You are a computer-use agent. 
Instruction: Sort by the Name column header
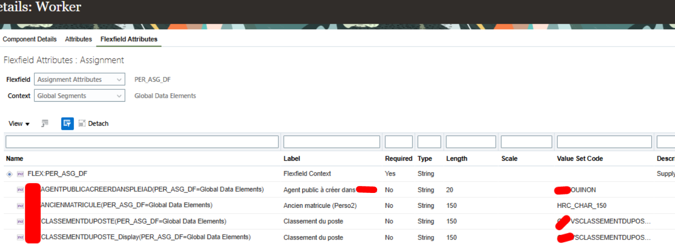coord(14,159)
